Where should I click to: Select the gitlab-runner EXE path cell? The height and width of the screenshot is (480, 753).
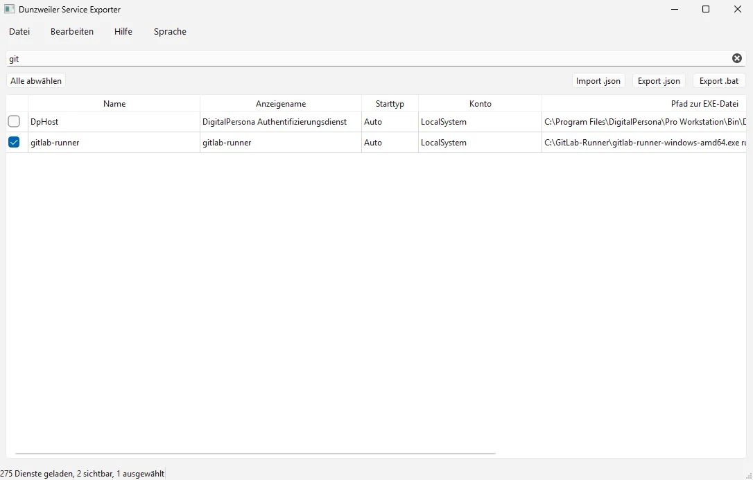(x=645, y=143)
